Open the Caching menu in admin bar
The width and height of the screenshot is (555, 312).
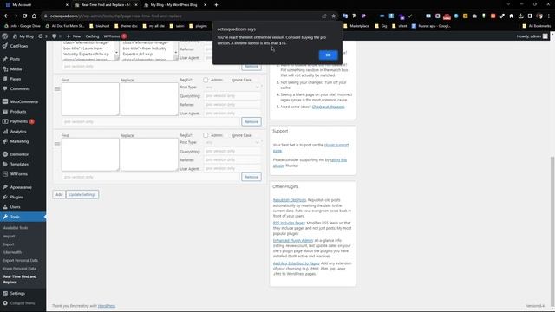[x=92, y=36]
